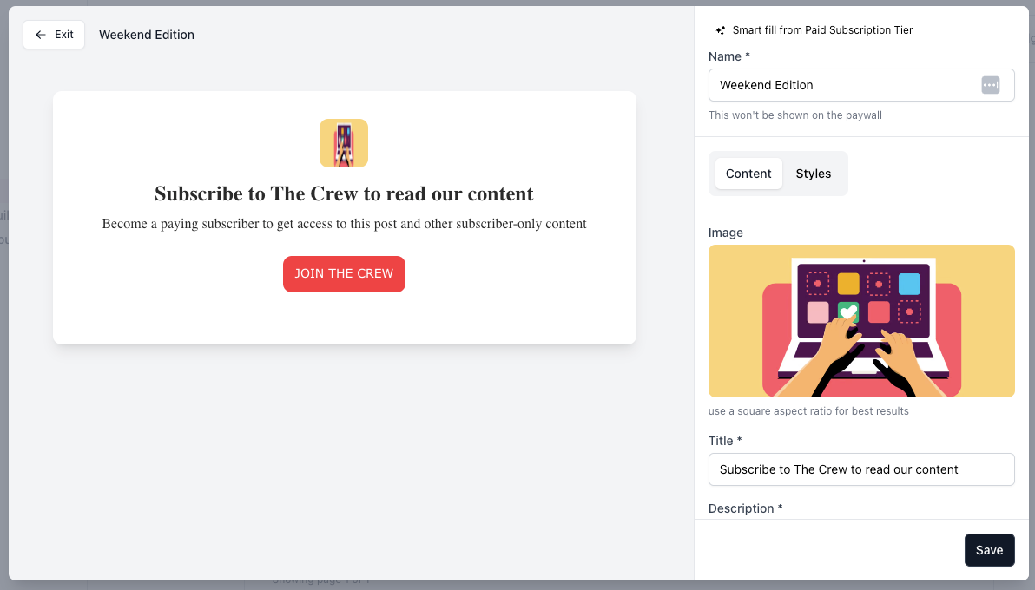Focus the Name input field
The height and width of the screenshot is (590, 1035).
[842, 85]
